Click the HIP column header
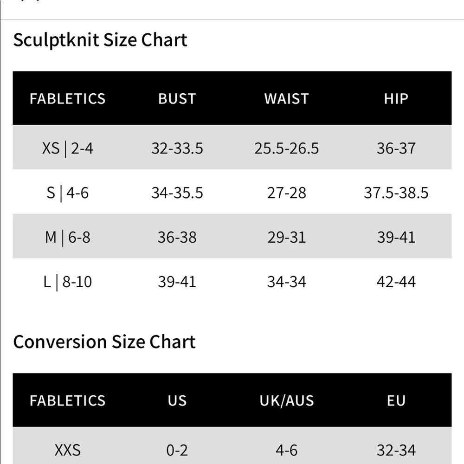 click(396, 98)
